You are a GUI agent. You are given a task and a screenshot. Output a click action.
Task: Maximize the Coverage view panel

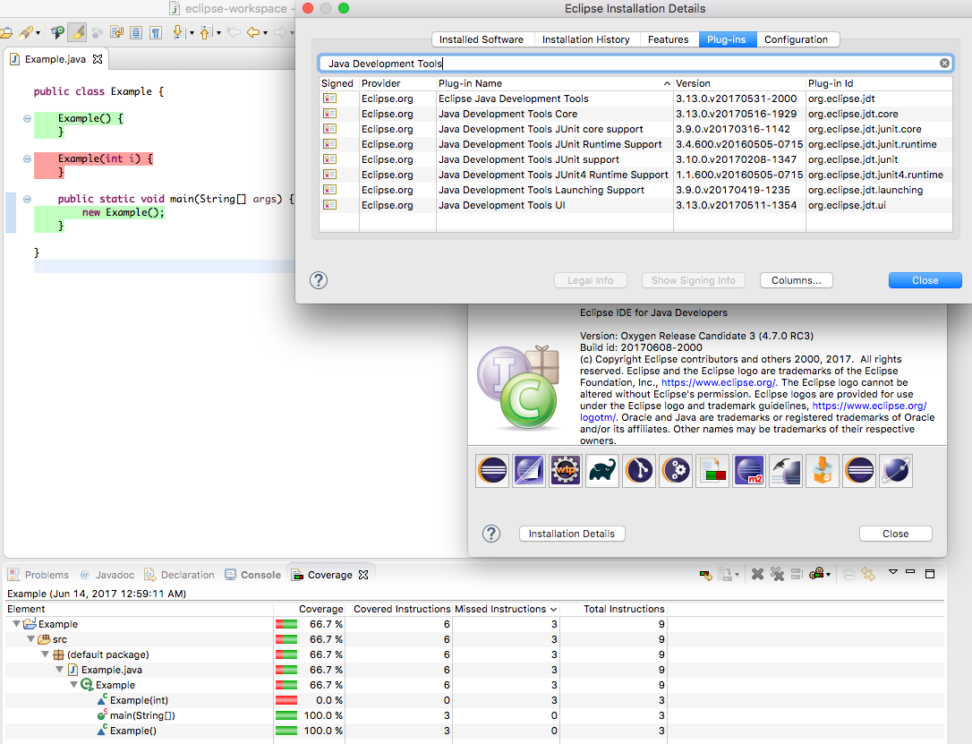(930, 574)
